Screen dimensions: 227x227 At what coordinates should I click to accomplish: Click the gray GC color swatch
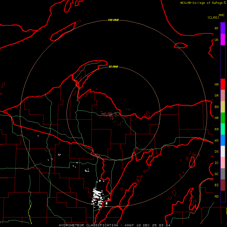223,174
